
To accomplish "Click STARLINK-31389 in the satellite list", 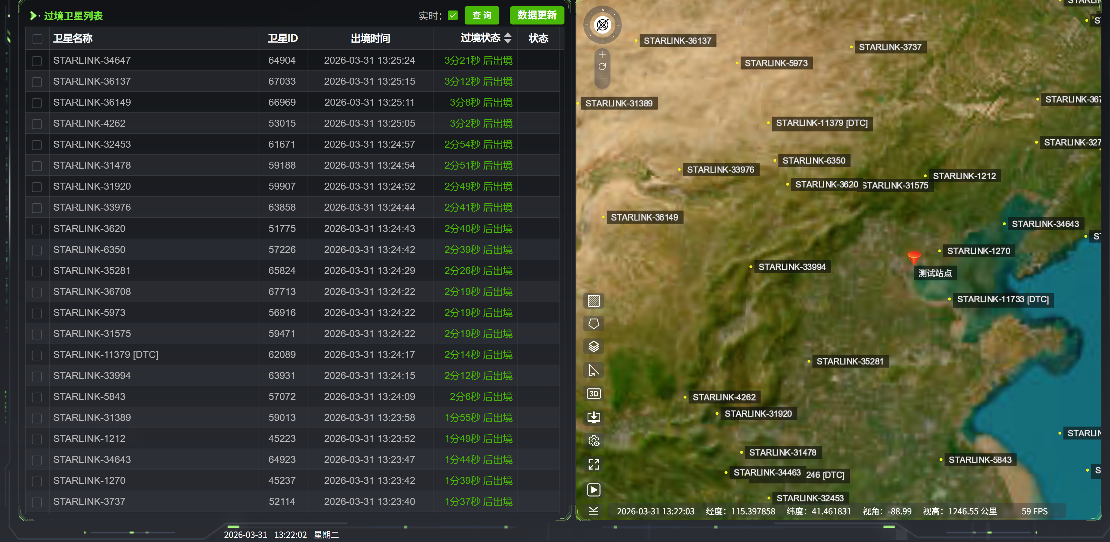I will [x=92, y=417].
